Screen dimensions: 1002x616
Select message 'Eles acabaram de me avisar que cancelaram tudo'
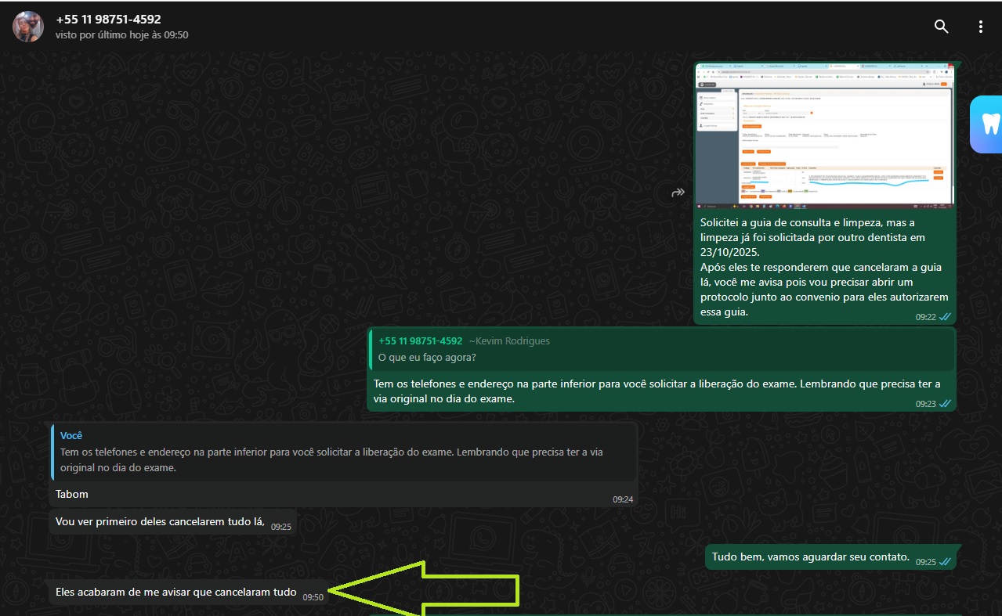189,593
